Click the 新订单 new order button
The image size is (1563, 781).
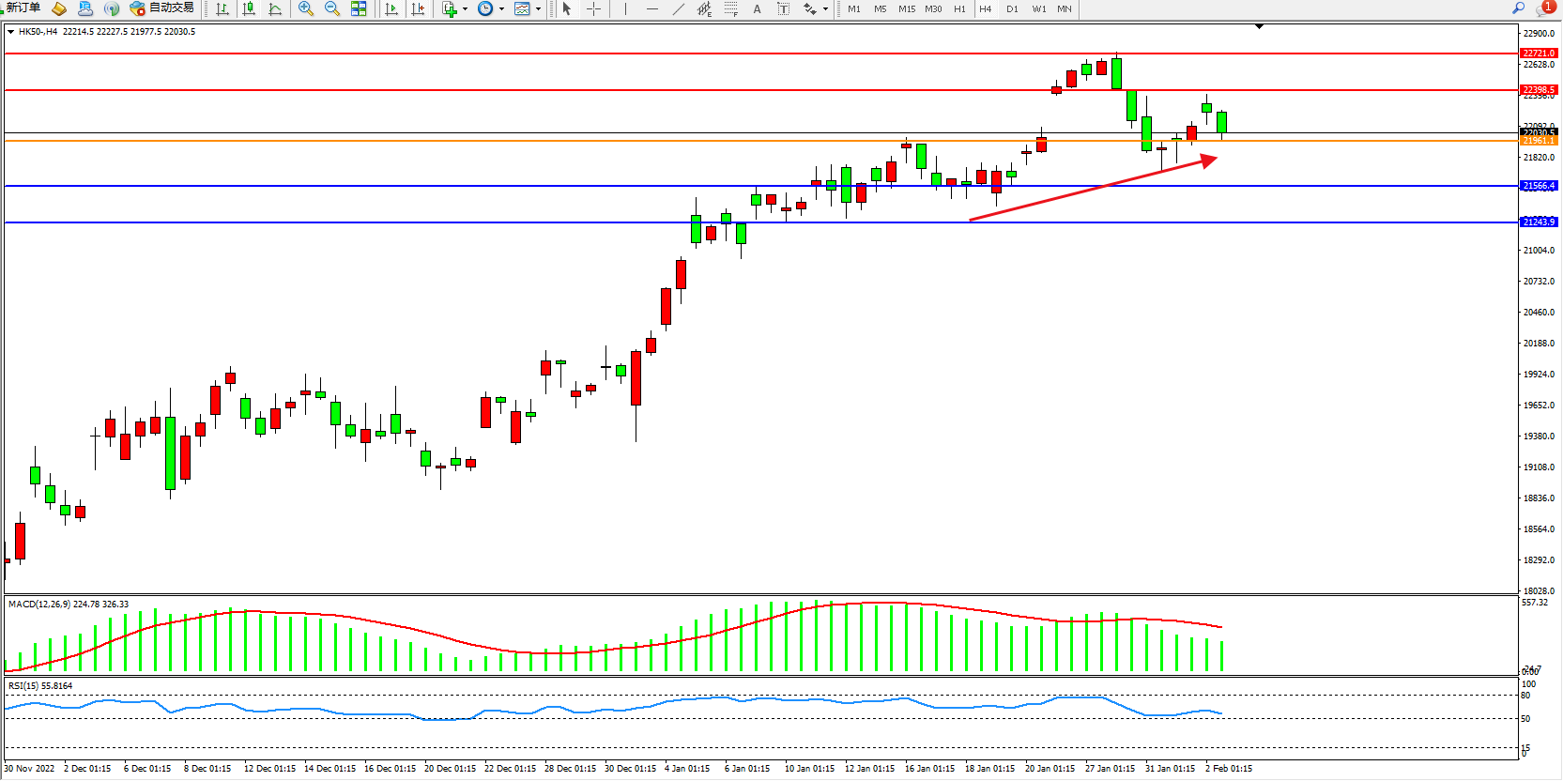[x=23, y=8]
